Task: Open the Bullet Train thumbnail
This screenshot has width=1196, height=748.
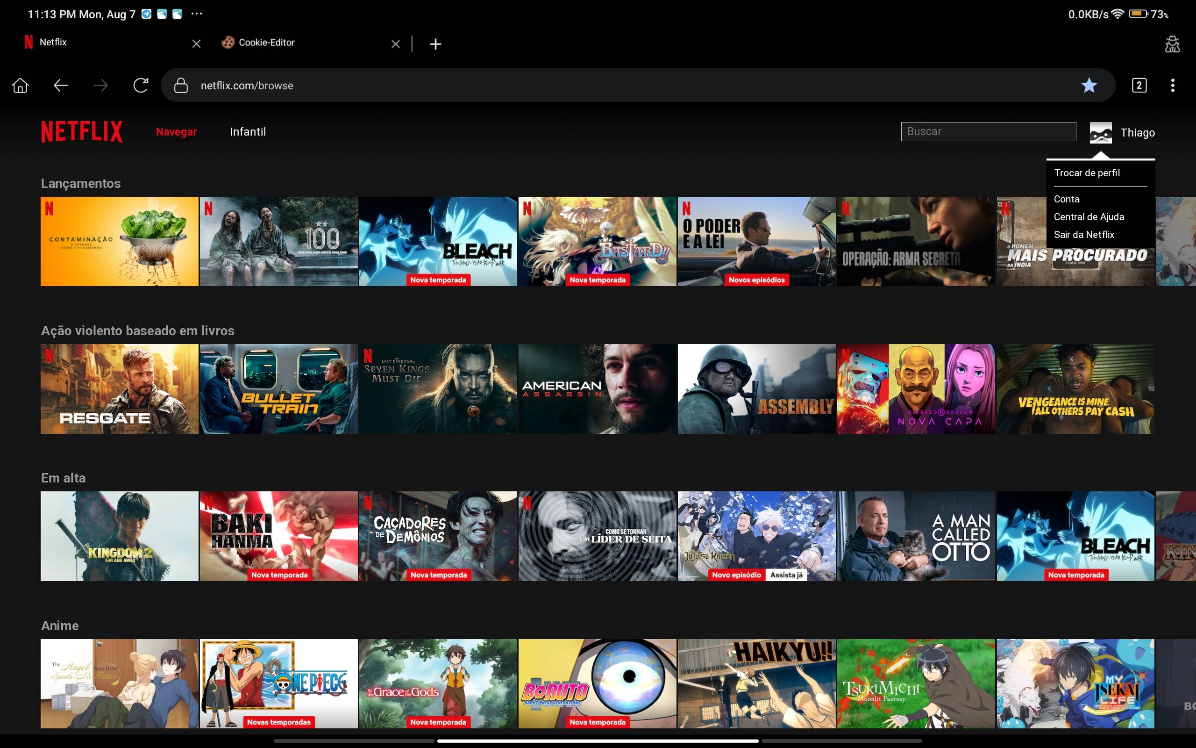Action: (278, 389)
